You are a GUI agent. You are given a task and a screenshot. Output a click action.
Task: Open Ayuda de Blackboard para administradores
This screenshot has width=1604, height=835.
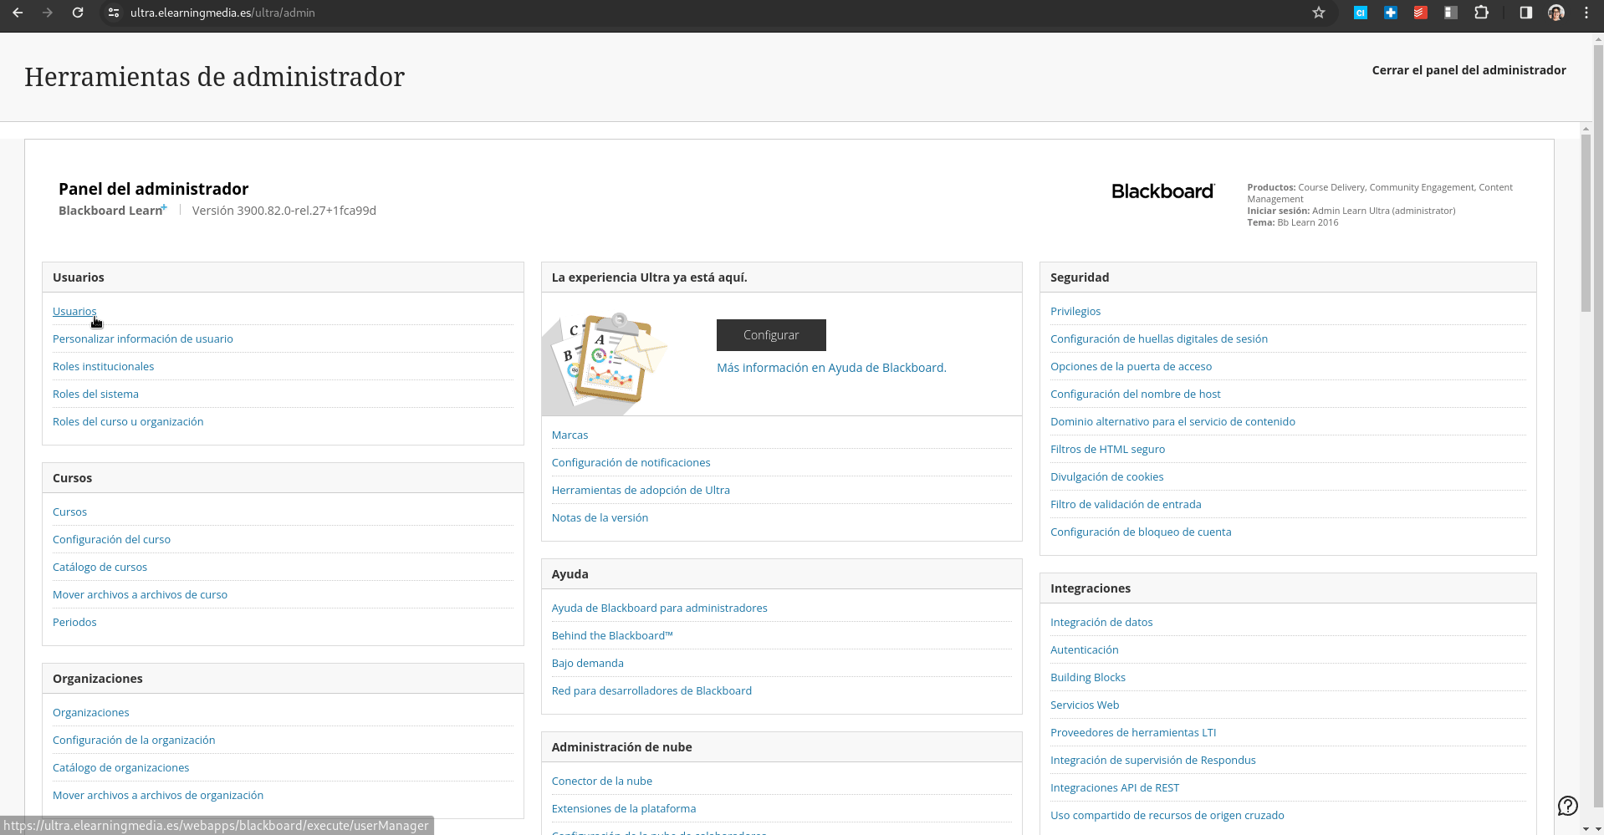coord(659,608)
